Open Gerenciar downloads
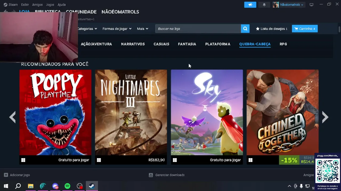Viewport: 341px width, 191px height. [x=167, y=175]
